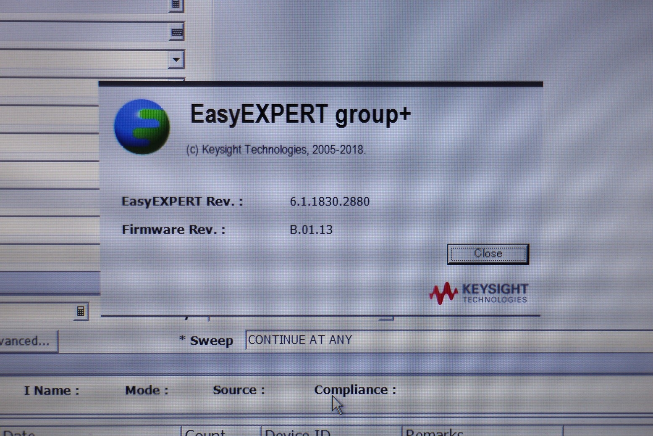Click the I Name label

(x=51, y=391)
